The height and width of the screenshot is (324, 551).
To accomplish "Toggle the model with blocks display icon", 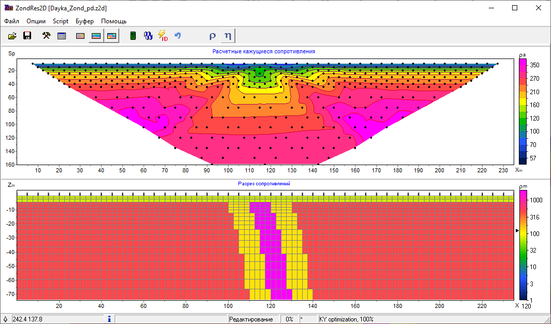I will pos(112,36).
